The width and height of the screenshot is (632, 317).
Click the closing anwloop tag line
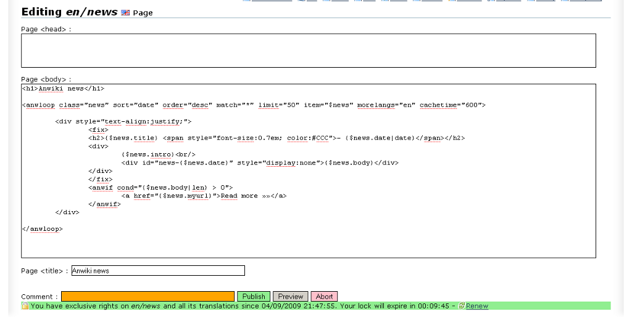click(x=43, y=229)
